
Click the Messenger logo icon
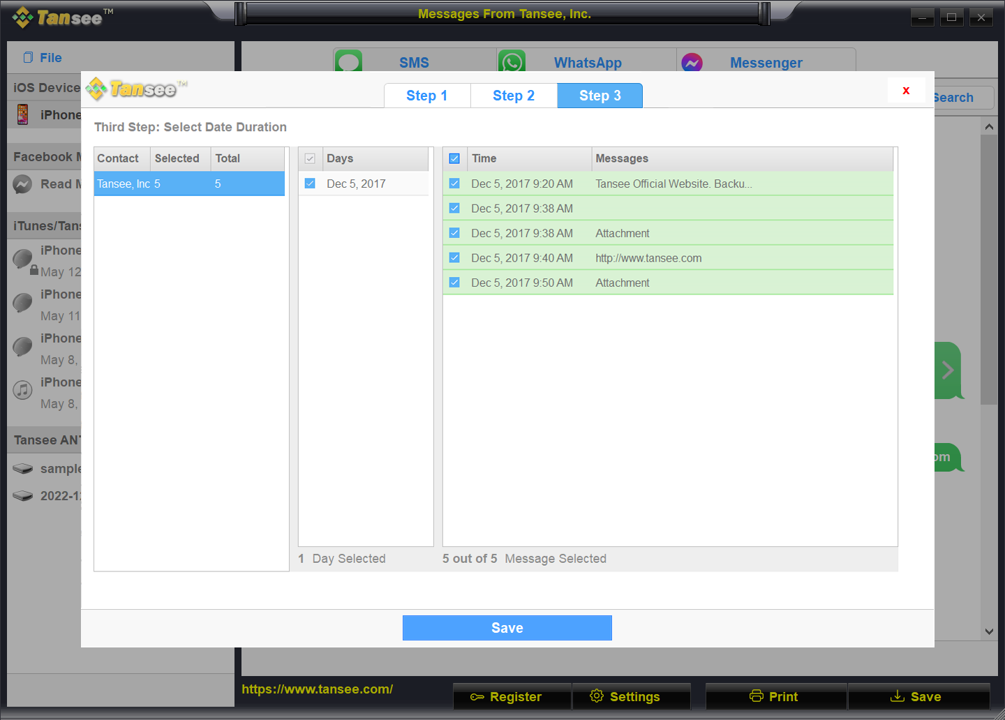692,63
